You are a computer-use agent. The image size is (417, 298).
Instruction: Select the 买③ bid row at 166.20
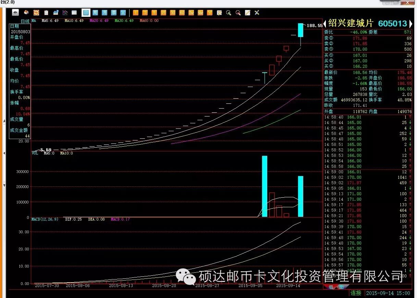[x=368, y=66]
